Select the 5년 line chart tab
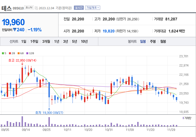 point(74,41)
